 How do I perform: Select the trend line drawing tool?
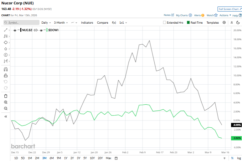6,30
